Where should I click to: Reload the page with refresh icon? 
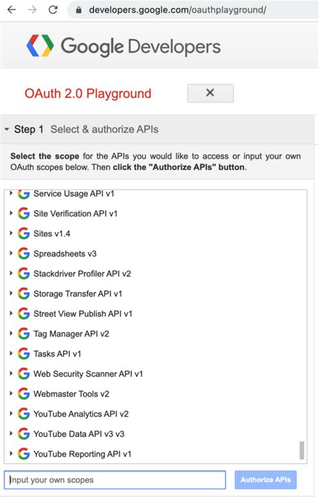coord(53,10)
